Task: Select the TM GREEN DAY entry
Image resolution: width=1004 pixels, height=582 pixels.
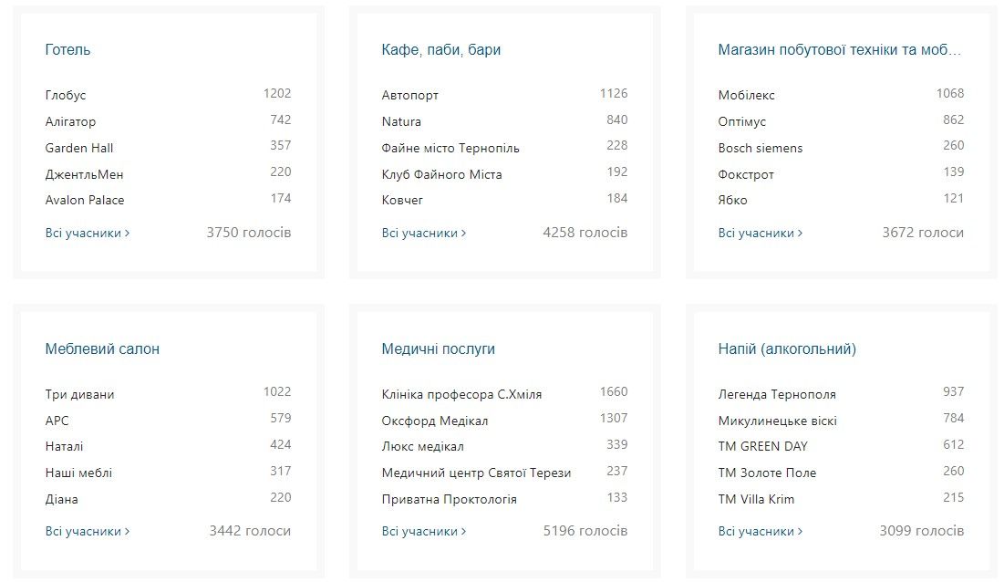Action: coord(762,446)
